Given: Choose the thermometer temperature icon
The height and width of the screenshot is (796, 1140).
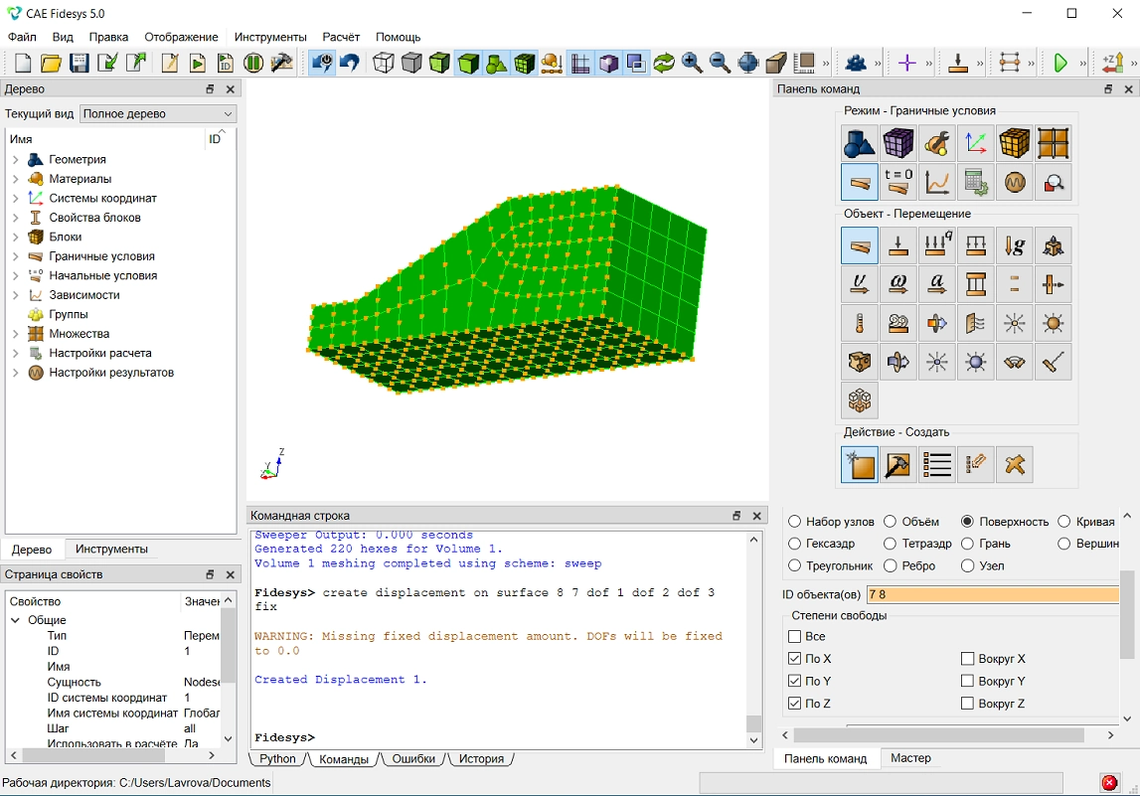Looking at the screenshot, I should click(860, 323).
